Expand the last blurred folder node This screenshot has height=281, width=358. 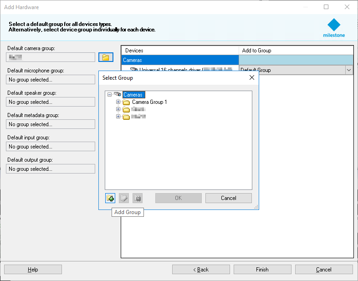(x=118, y=117)
